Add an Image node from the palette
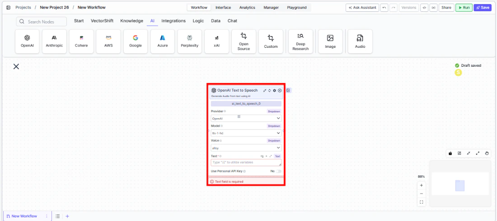 click(330, 41)
